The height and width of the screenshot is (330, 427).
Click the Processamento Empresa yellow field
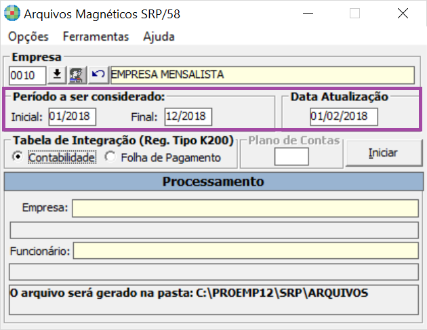[245, 208]
